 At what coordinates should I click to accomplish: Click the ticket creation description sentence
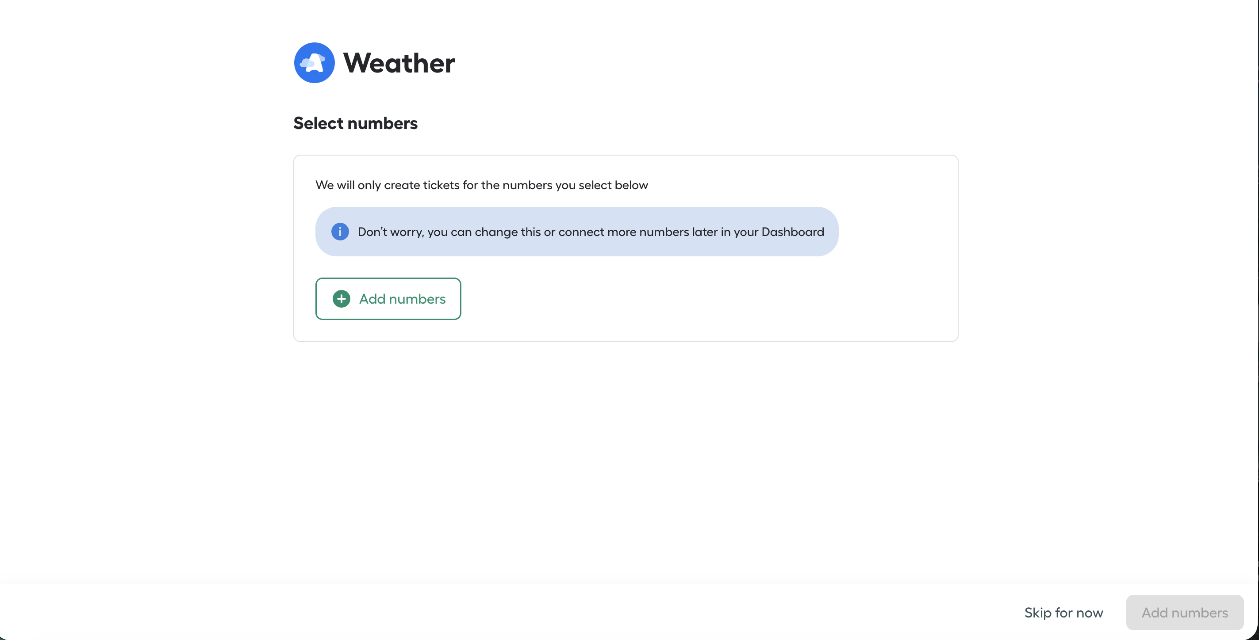(x=481, y=185)
